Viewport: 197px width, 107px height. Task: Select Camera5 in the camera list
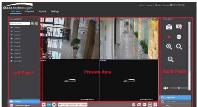(16, 42)
